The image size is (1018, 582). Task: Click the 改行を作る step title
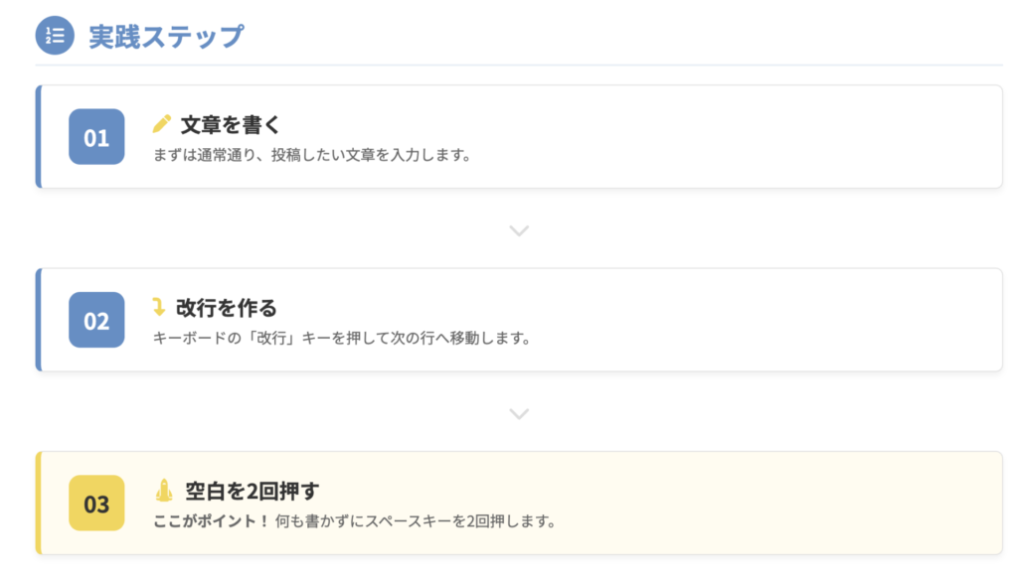tap(227, 308)
